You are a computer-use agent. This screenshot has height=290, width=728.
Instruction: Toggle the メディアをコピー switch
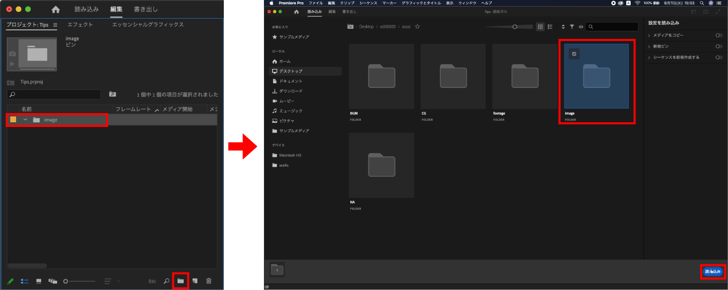(x=718, y=35)
